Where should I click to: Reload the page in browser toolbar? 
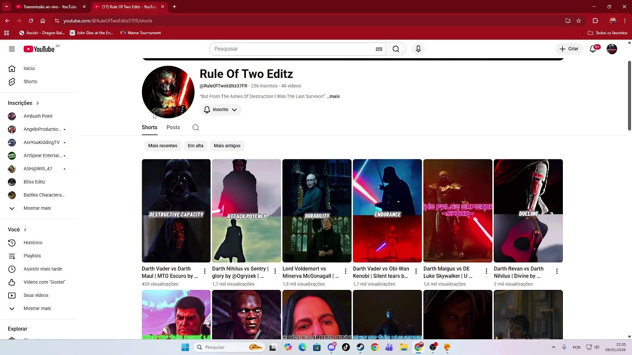[31, 21]
